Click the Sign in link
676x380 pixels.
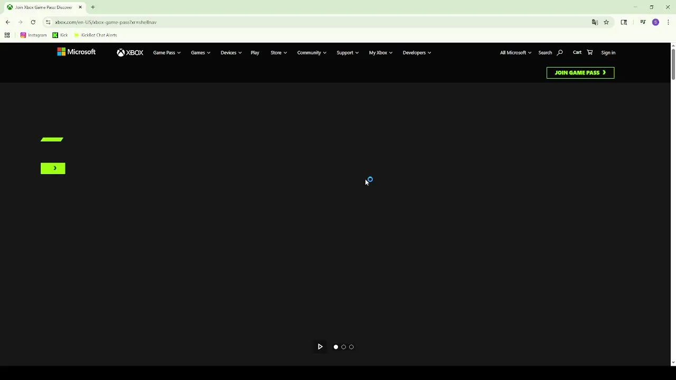[x=608, y=53]
